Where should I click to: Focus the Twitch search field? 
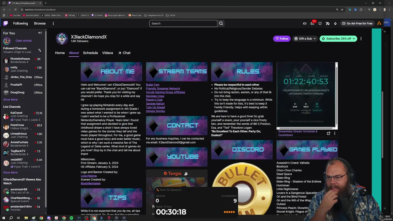coord(183,23)
